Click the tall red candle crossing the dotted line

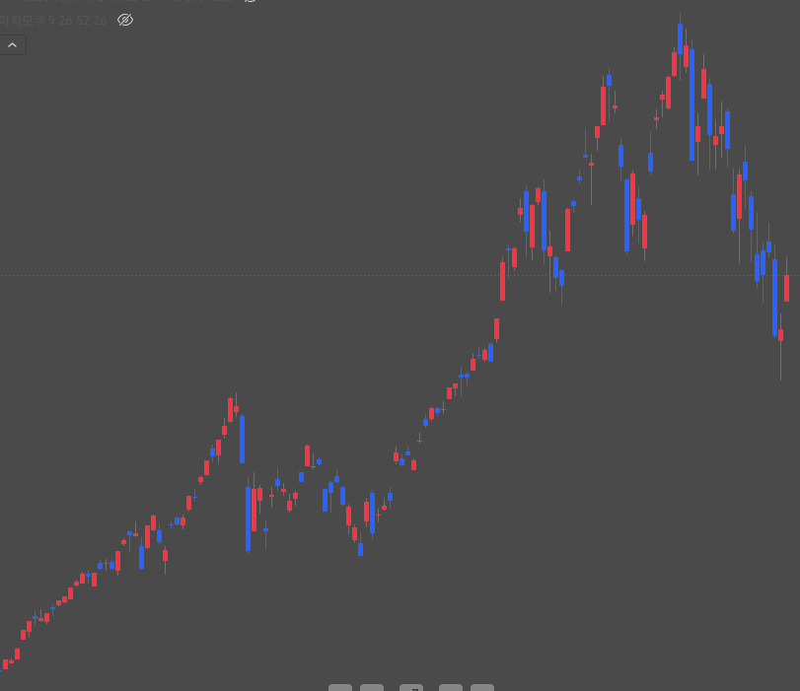pos(502,281)
